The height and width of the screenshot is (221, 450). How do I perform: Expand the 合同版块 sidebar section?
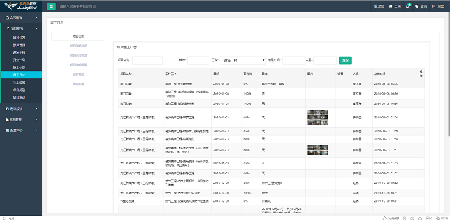coord(21,17)
